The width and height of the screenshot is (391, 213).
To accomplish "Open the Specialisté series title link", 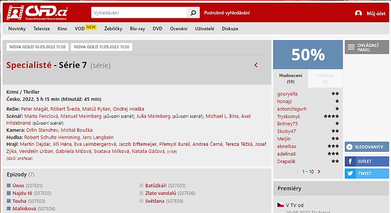I will 29,65.
